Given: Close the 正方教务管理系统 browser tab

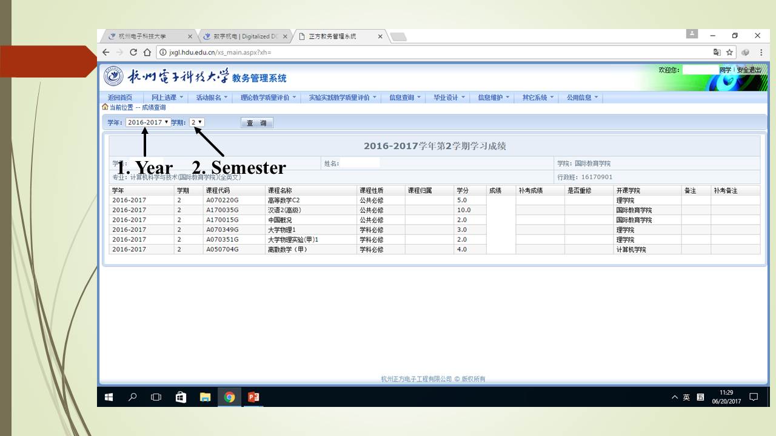Looking at the screenshot, I should pyautogui.click(x=380, y=36).
